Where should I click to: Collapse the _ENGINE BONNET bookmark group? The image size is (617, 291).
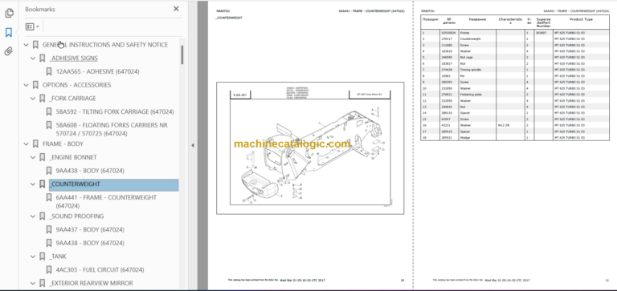click(x=33, y=157)
